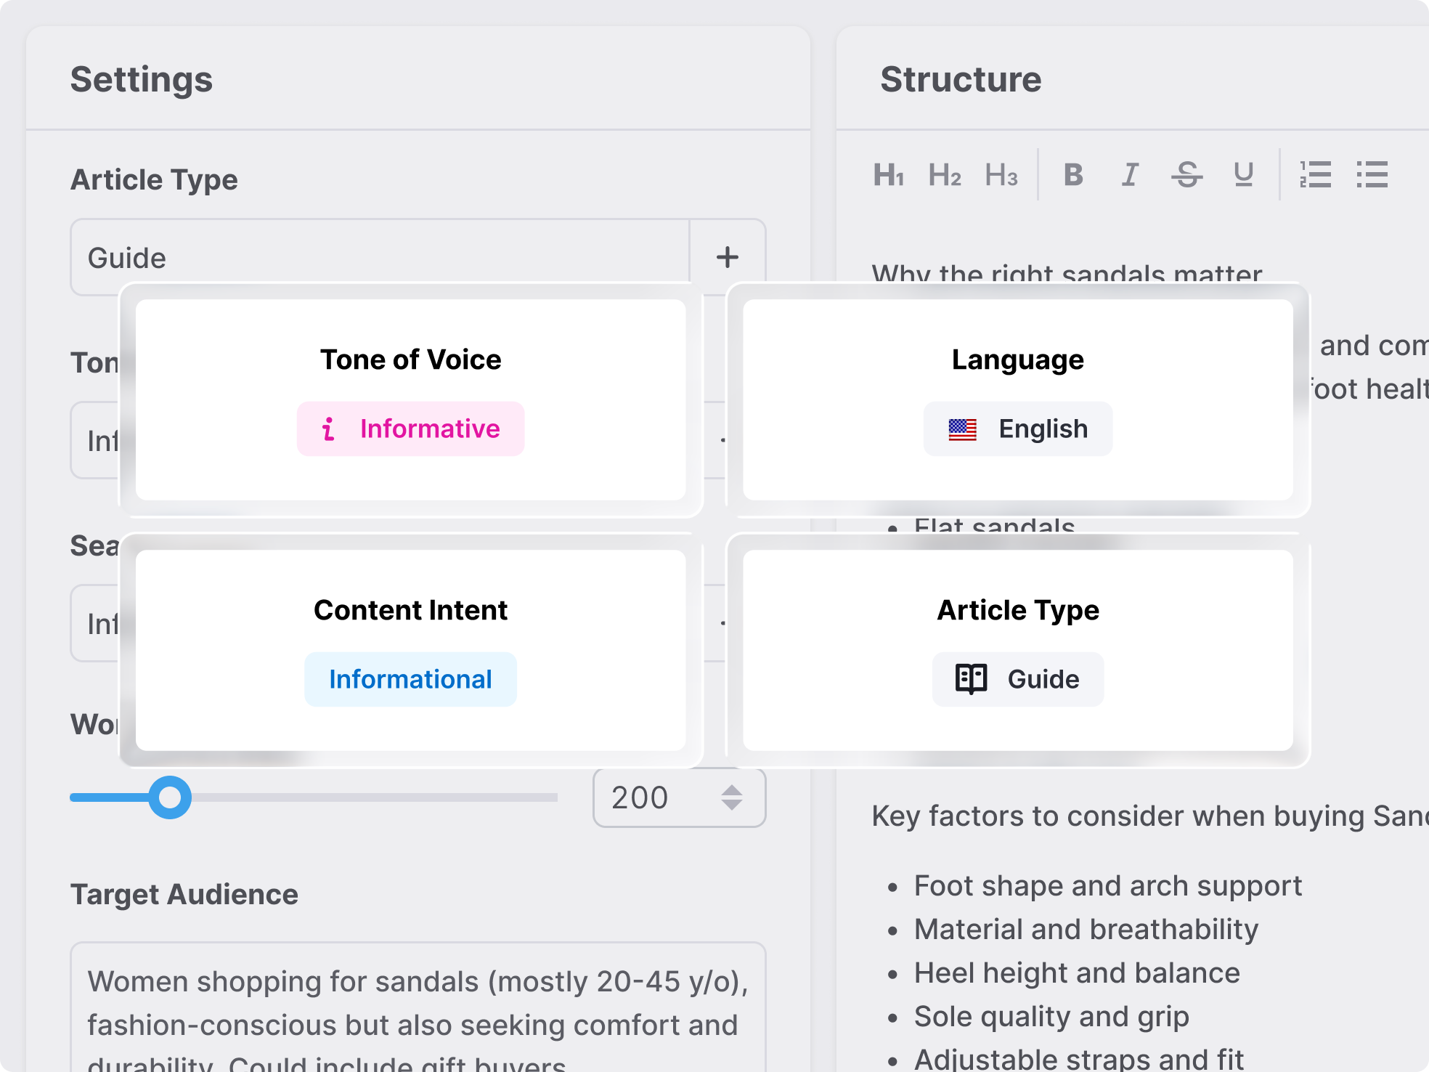The width and height of the screenshot is (1429, 1072).
Task: Toggle italic formatting
Action: 1130,175
